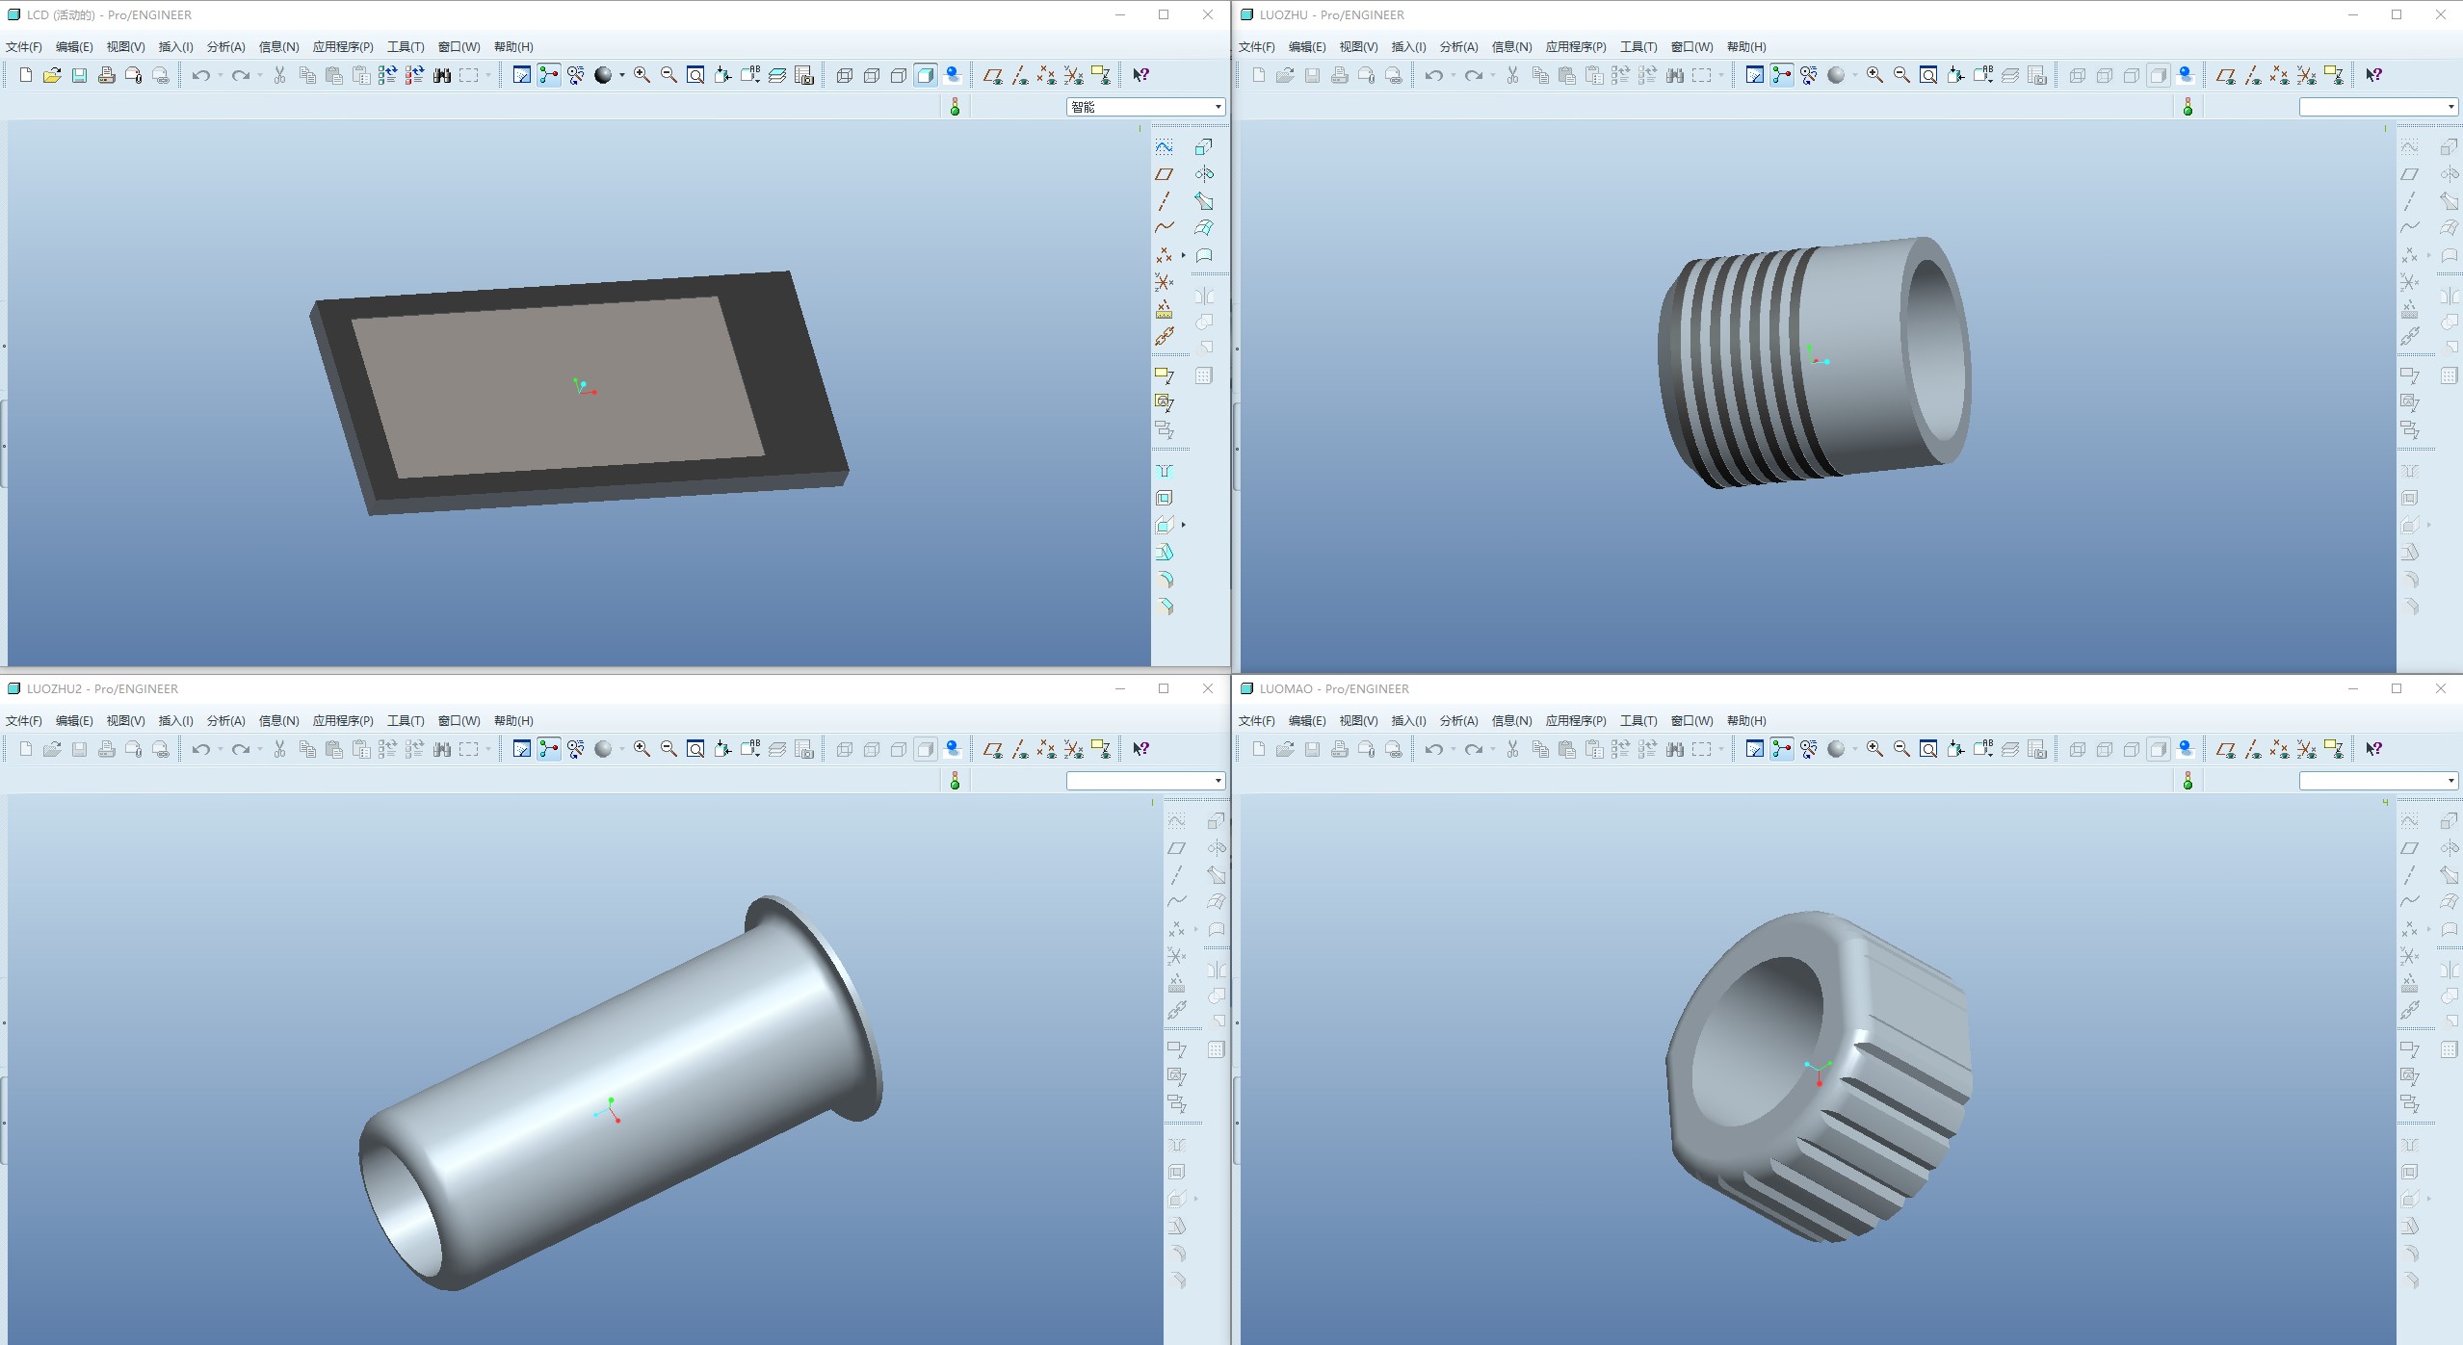Open 分析(A) menu in LCD window

(226, 46)
